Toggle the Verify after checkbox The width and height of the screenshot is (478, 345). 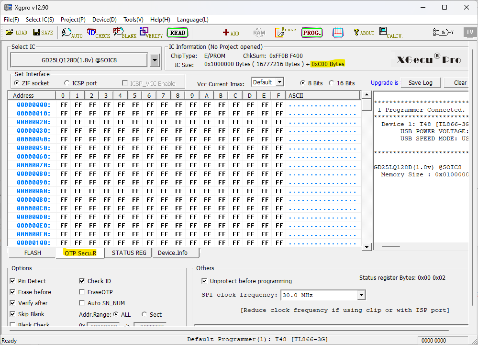point(12,303)
